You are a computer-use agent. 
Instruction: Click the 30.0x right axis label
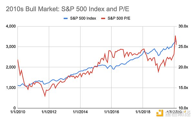pyautogui.click(x=183, y=26)
